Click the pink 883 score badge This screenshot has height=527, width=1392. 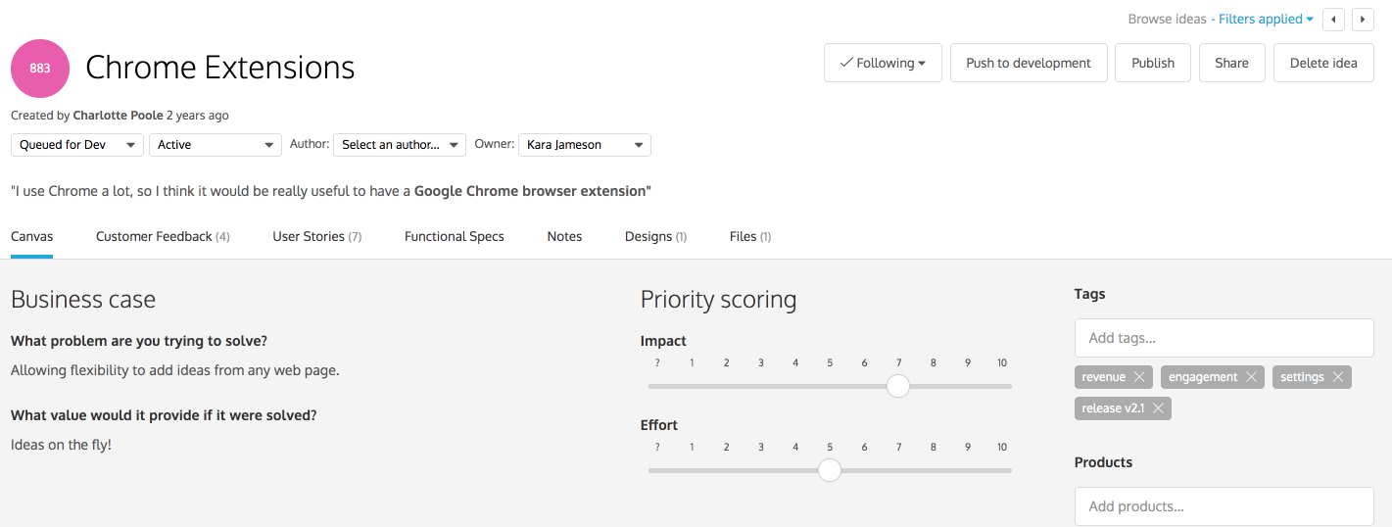click(40, 69)
